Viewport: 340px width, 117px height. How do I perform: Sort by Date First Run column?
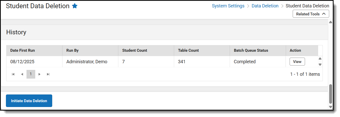(22, 50)
